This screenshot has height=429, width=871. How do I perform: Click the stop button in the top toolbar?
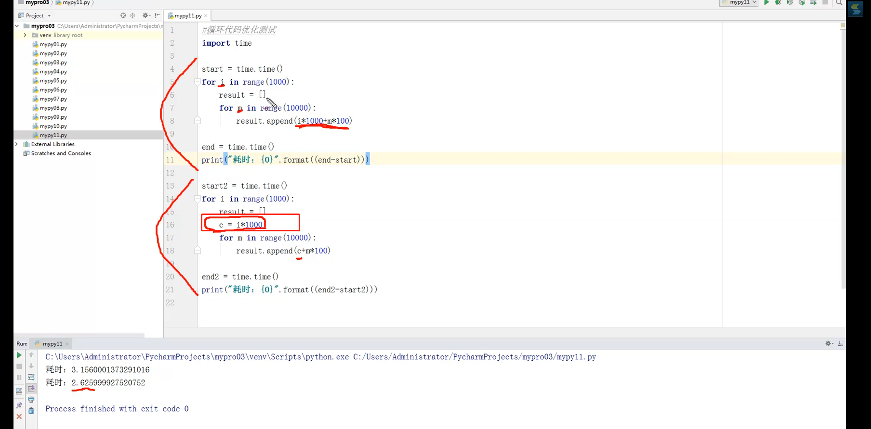[x=825, y=2]
